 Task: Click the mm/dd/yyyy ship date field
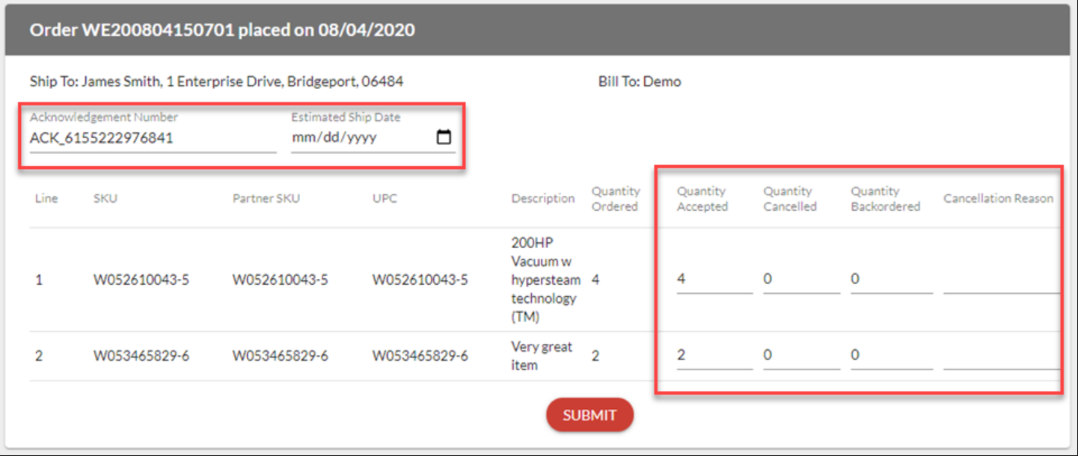334,138
